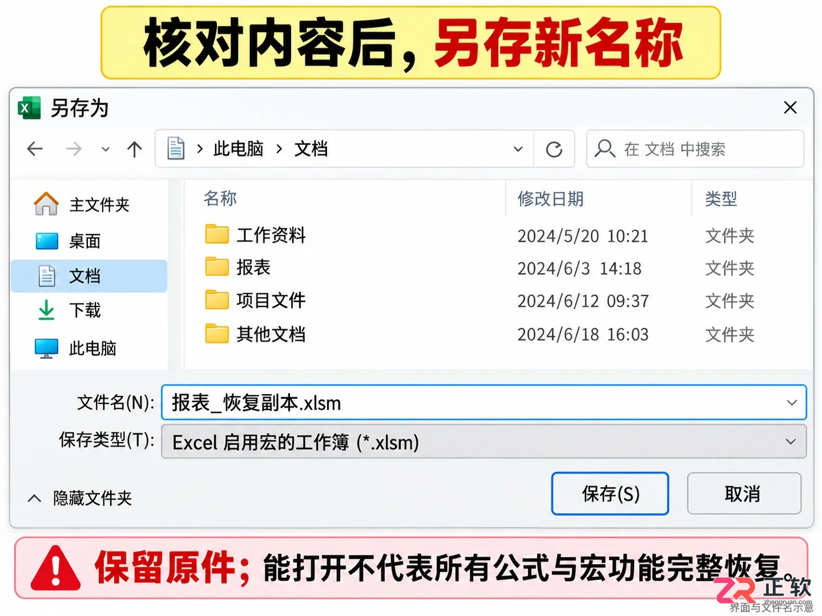
Task: Select the 报表 folder
Action: (253, 268)
